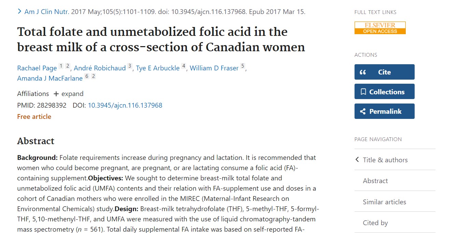Open the Am J Clin Nutr journal menu
The width and height of the screenshot is (457, 233).
(x=46, y=12)
